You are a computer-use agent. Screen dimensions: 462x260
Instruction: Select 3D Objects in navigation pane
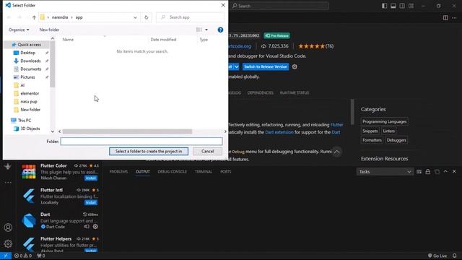[30, 129]
